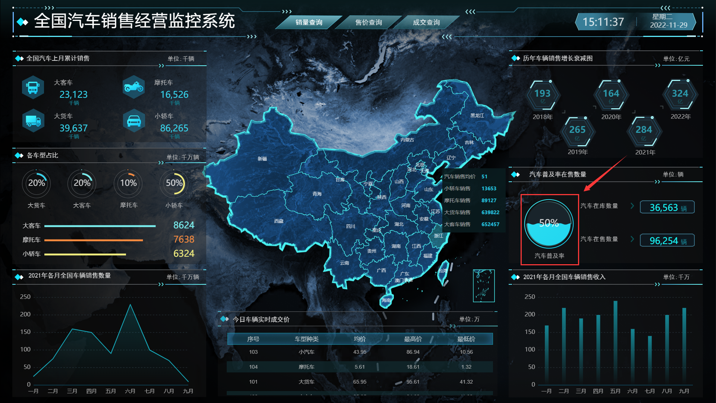Click the 最高价 column header
716x403 pixels.
click(x=413, y=339)
